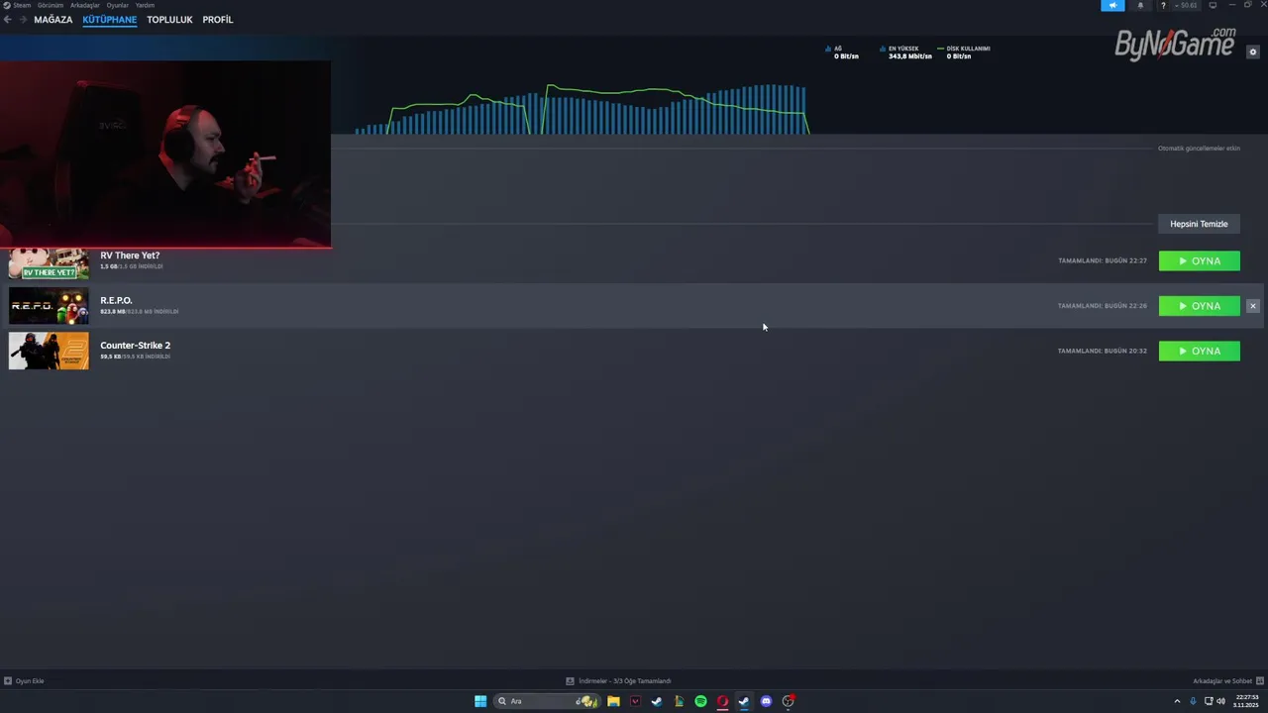The width and height of the screenshot is (1268, 713).
Task: Click Arkadaşlar ve Sohbet link
Action: point(1222,681)
